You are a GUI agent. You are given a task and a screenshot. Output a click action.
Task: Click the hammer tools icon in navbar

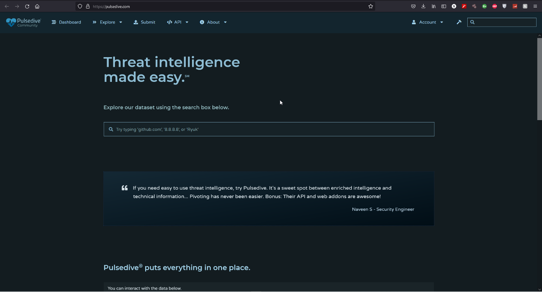tap(459, 22)
